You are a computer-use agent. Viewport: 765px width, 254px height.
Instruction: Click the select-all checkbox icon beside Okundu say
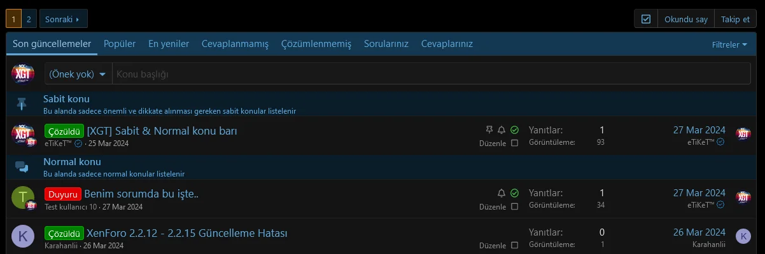pos(646,19)
